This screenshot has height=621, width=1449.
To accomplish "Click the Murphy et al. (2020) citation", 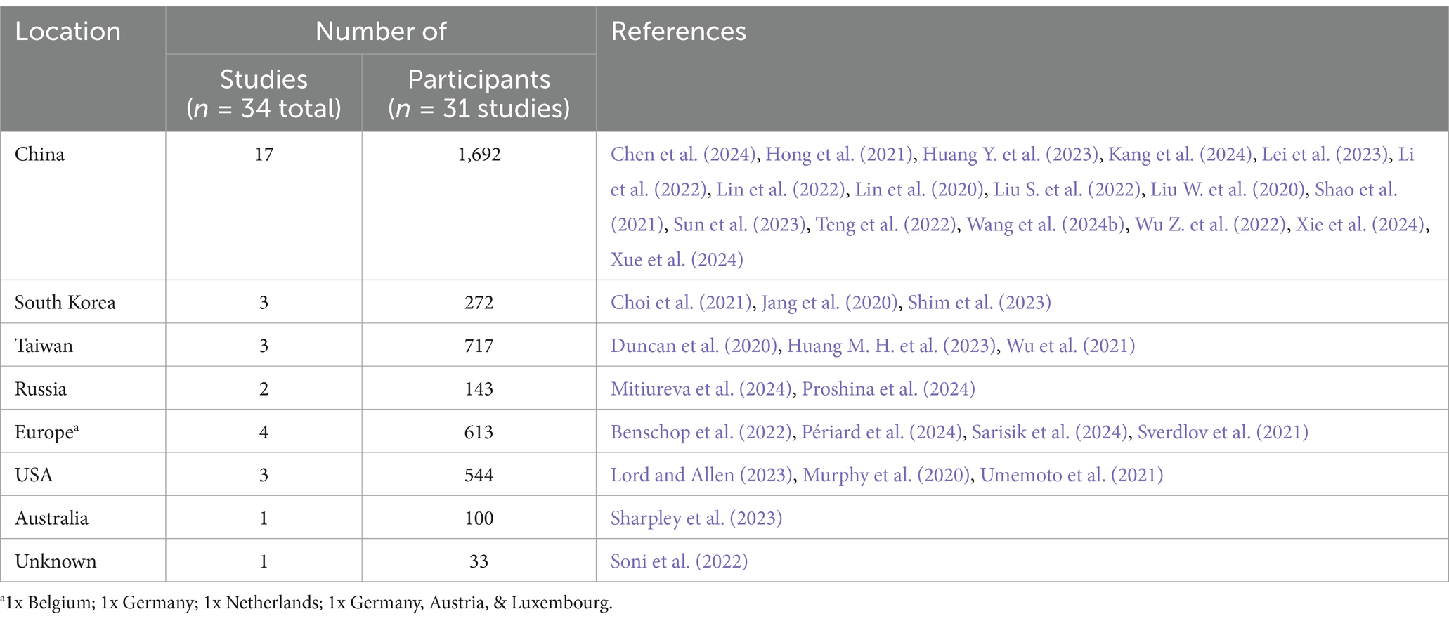I will click(x=886, y=475).
